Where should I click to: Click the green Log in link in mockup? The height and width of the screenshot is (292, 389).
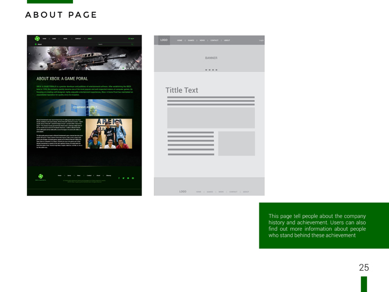(x=131, y=39)
